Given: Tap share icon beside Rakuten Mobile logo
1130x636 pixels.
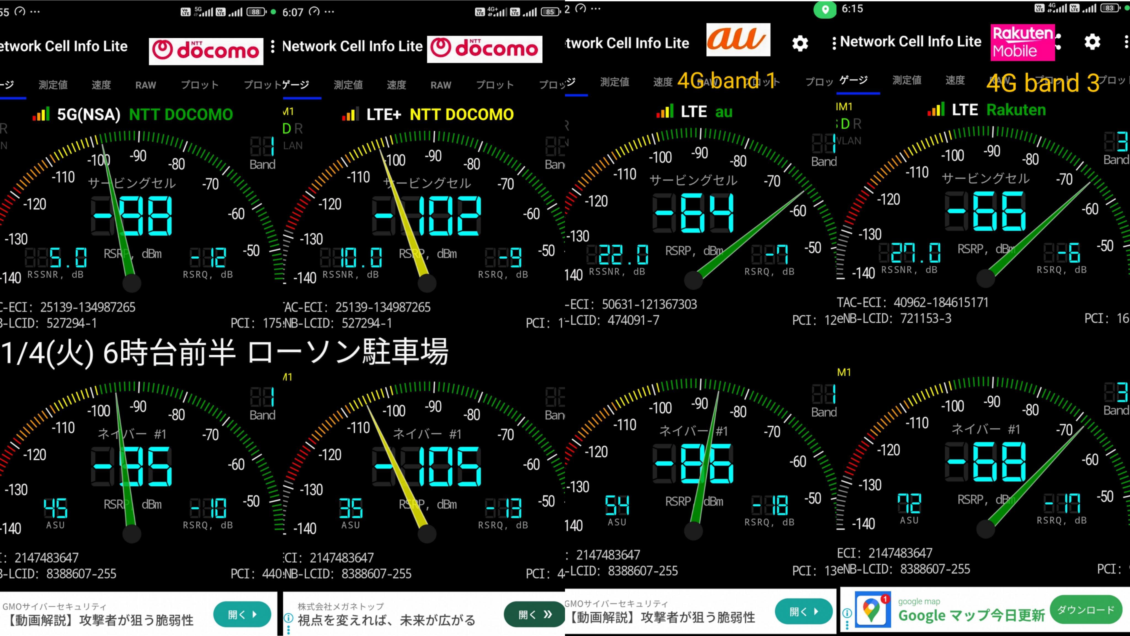Looking at the screenshot, I should click(1059, 42).
